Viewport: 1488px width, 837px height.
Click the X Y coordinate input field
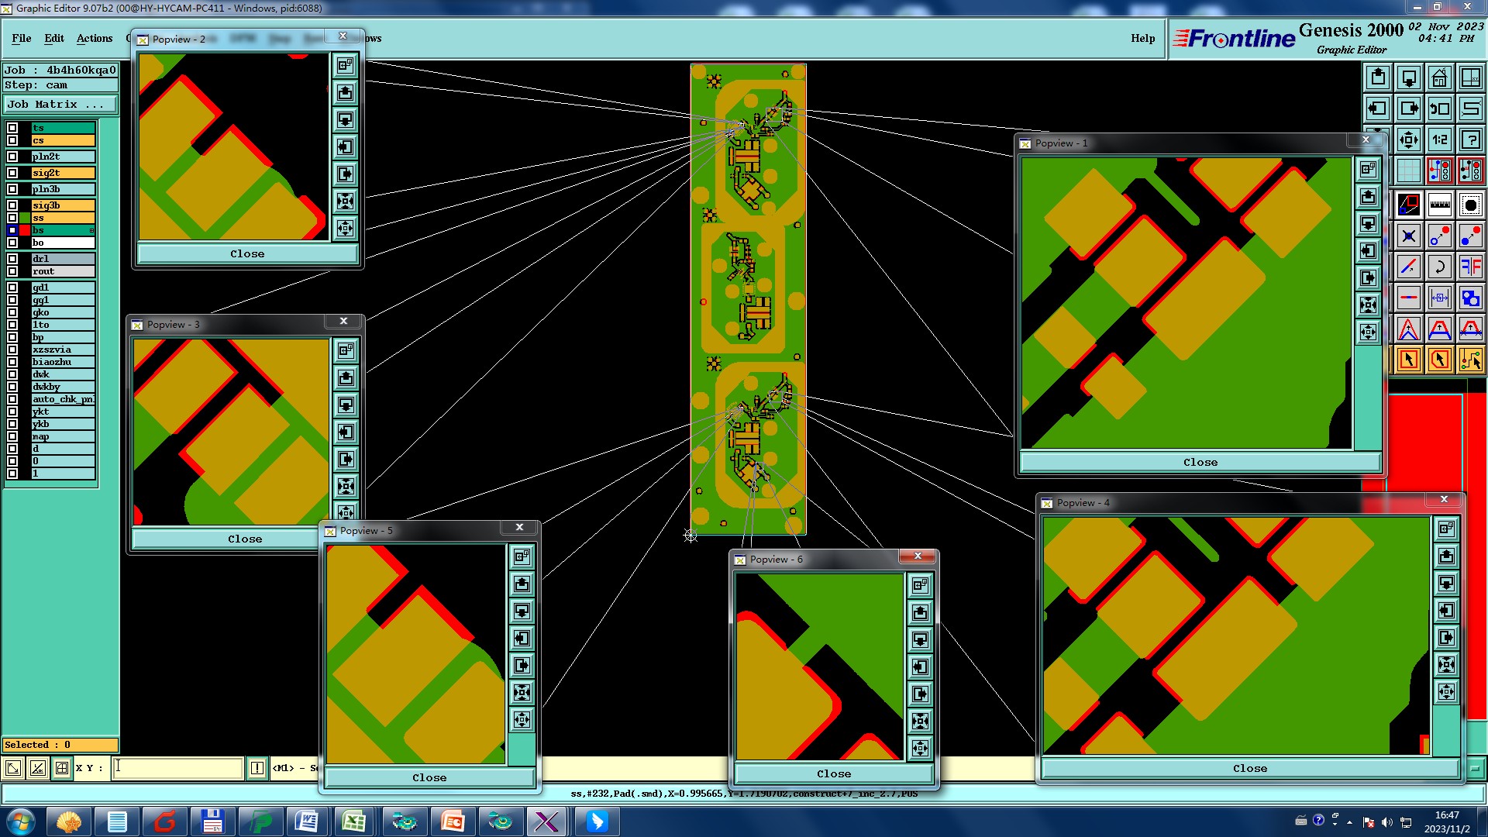coord(177,768)
